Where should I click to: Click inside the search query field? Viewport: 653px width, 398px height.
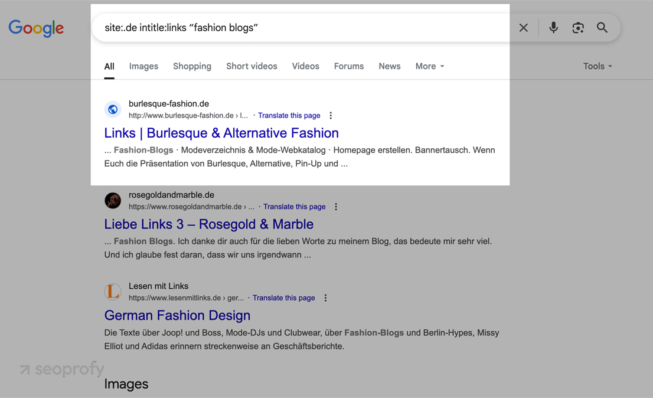[306, 28]
